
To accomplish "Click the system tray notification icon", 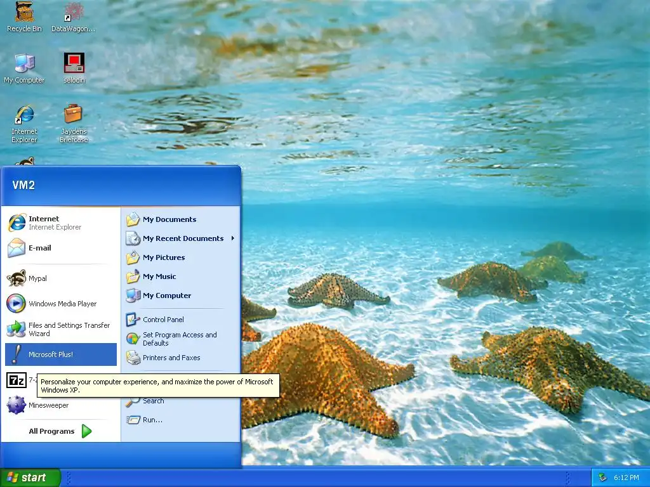I will pos(603,477).
